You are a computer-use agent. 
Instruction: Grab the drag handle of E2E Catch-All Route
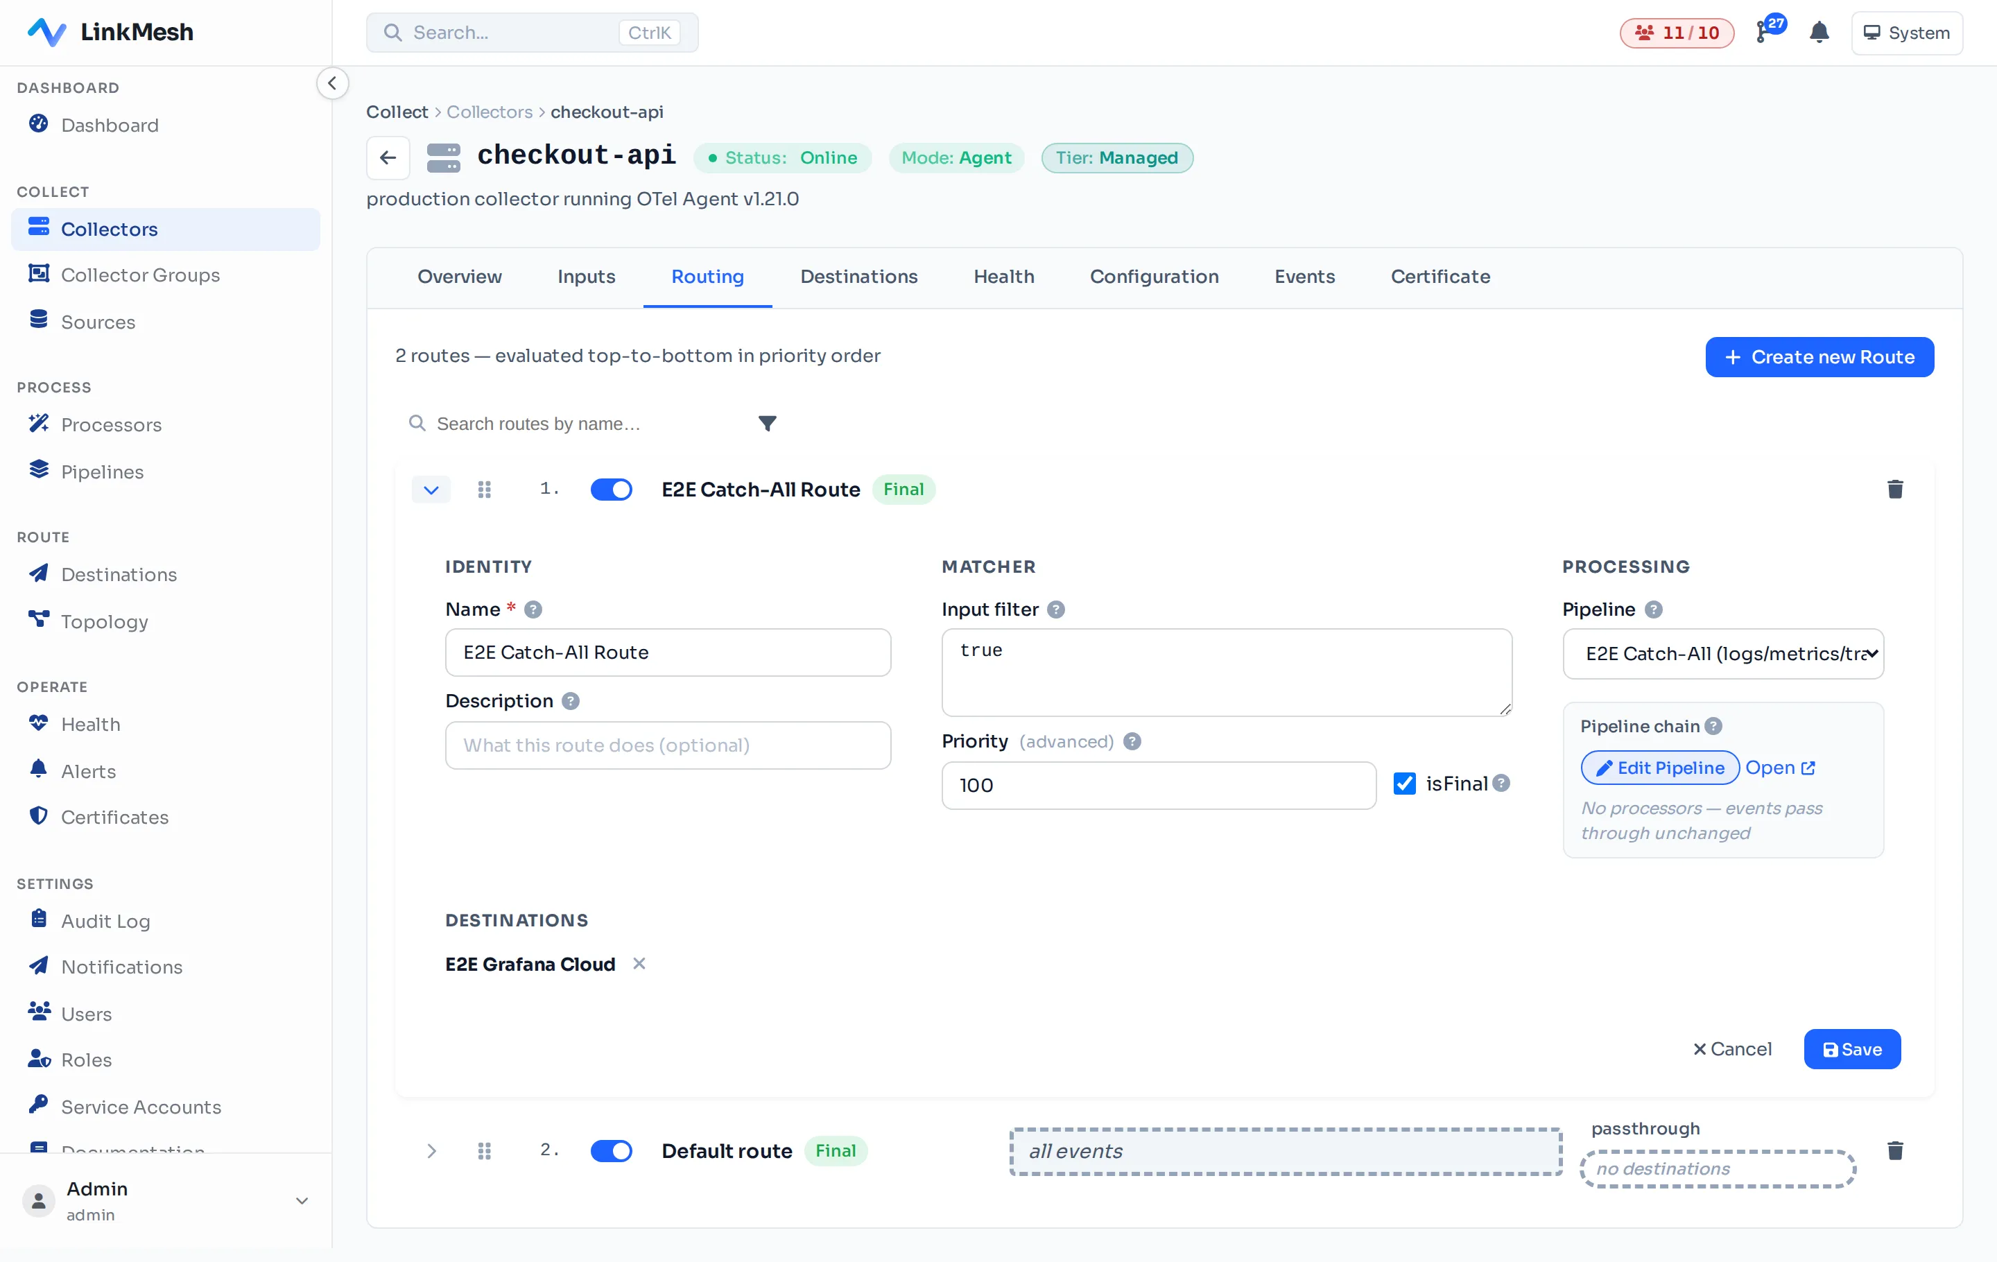pyautogui.click(x=484, y=490)
